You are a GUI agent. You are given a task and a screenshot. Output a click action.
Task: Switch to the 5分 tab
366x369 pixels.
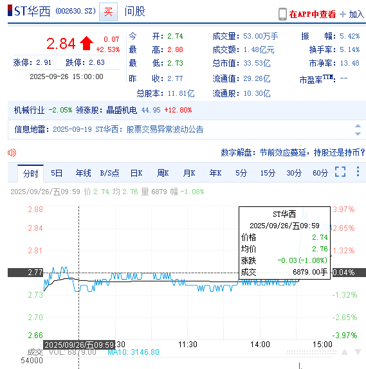(x=241, y=173)
